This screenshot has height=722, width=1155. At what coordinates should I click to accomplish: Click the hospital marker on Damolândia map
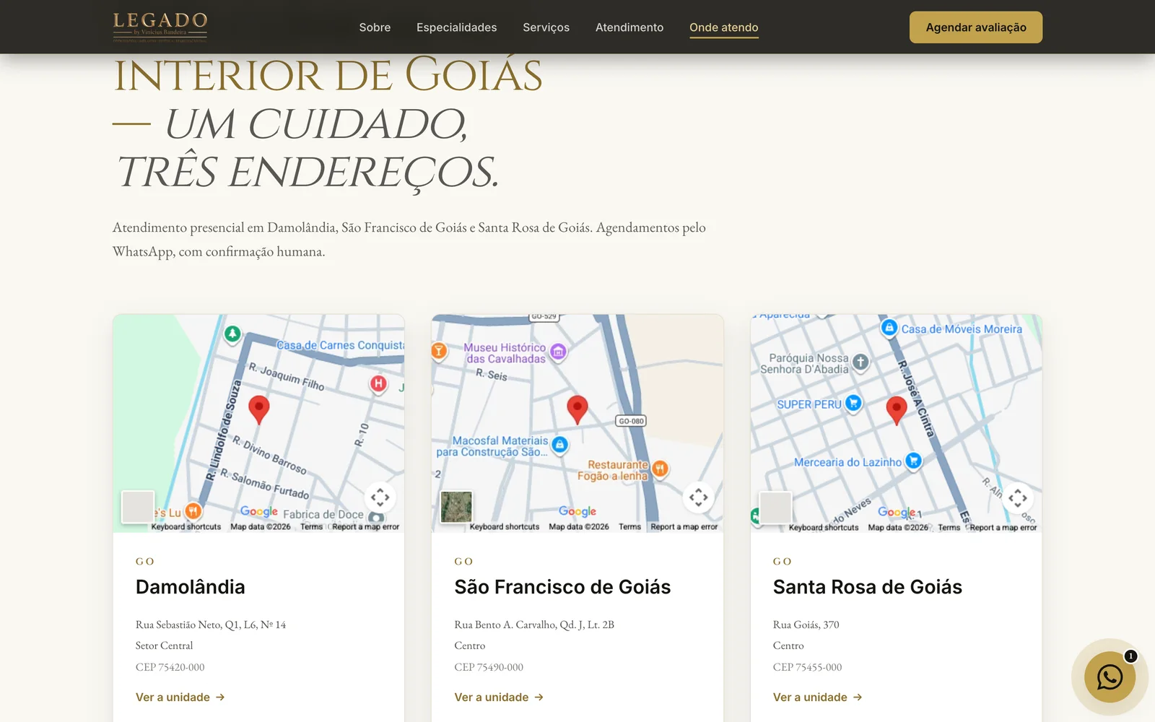pos(378,383)
